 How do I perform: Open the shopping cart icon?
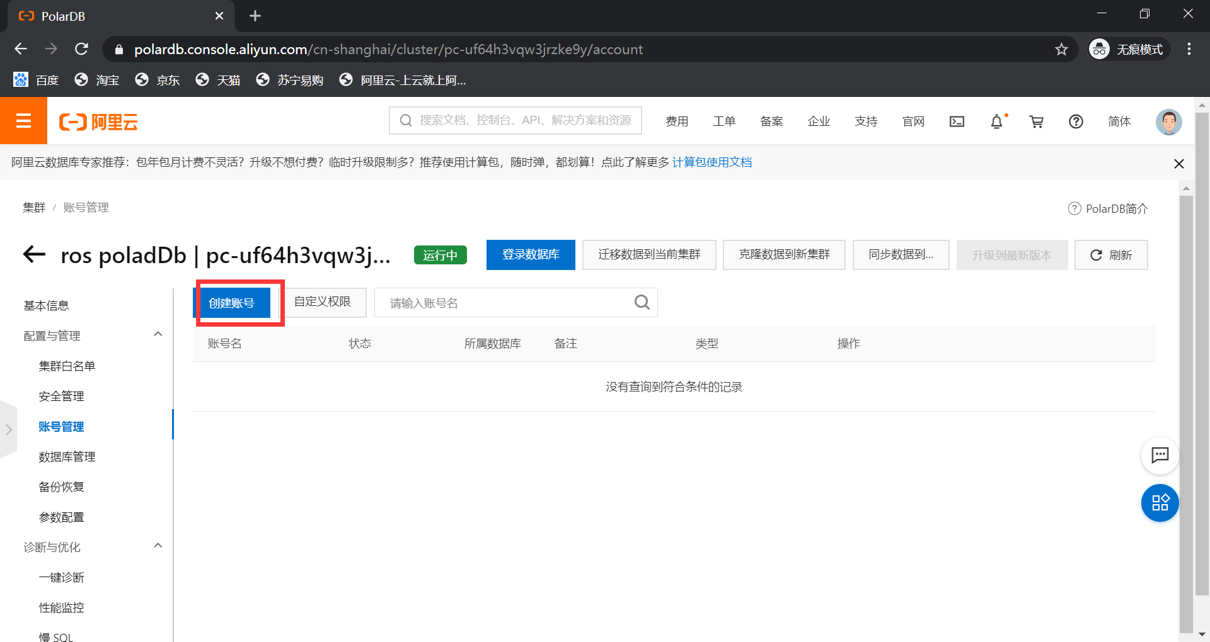tap(1036, 121)
